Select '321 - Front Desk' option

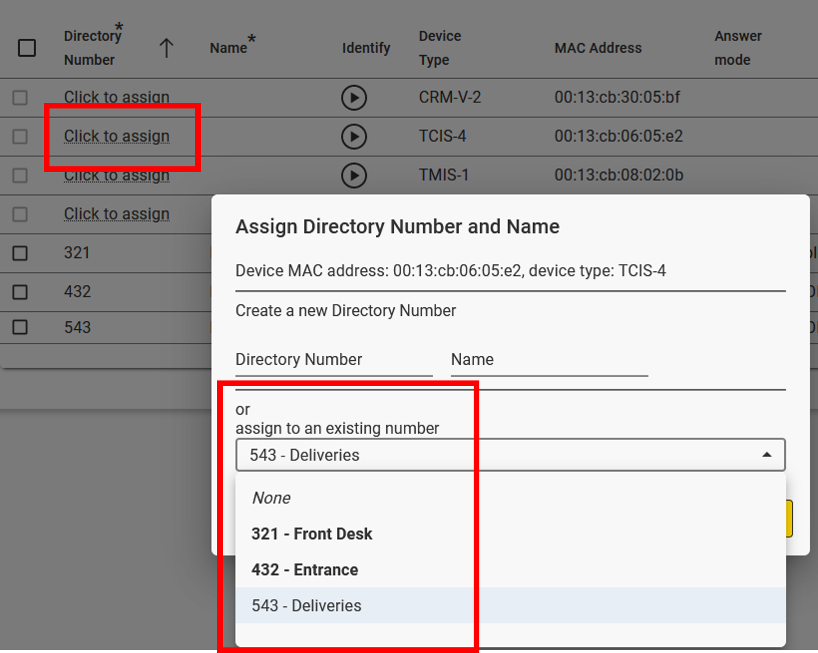312,534
